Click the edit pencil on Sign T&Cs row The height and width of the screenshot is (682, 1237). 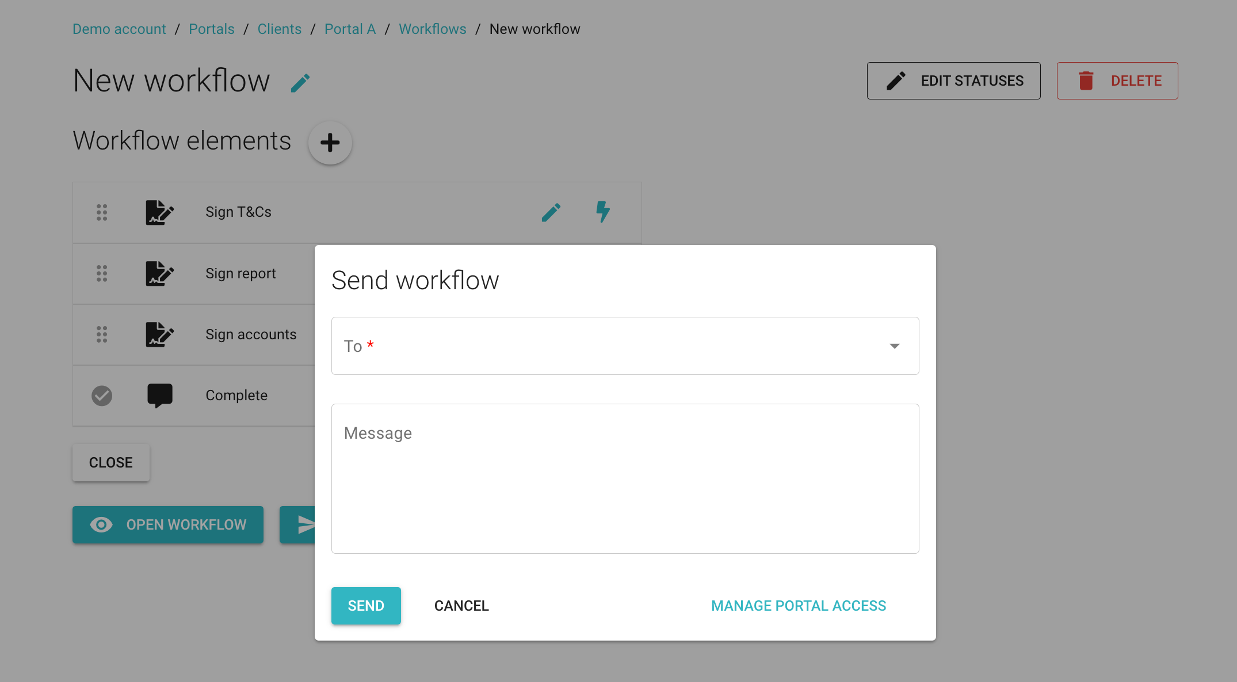pyautogui.click(x=551, y=212)
